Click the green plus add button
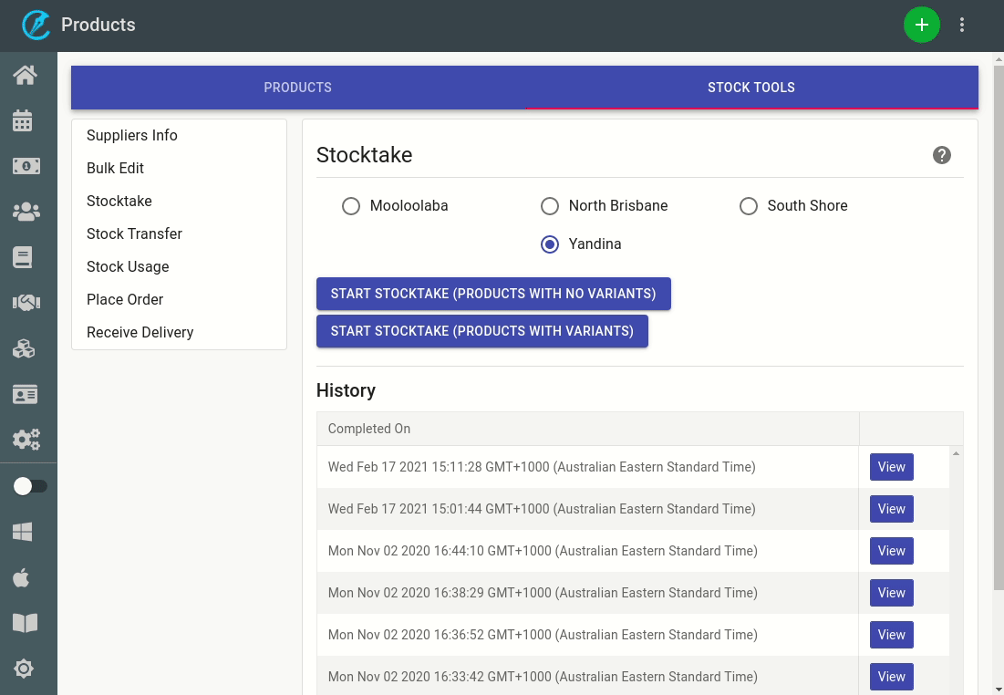The width and height of the screenshot is (1004, 695). point(921,25)
